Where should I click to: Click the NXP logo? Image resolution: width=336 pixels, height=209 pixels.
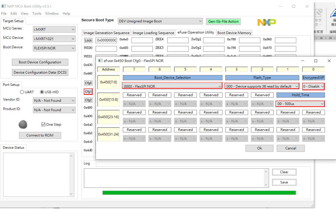click(267, 22)
